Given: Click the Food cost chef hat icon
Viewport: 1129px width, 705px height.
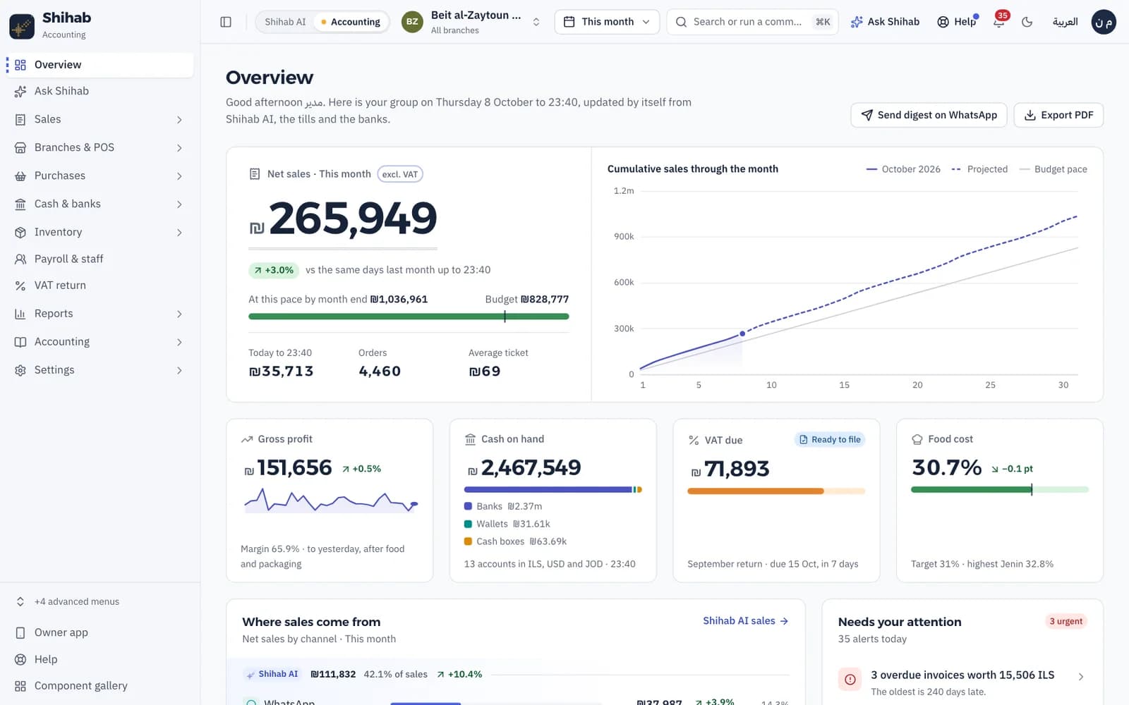Looking at the screenshot, I should pyautogui.click(x=917, y=439).
